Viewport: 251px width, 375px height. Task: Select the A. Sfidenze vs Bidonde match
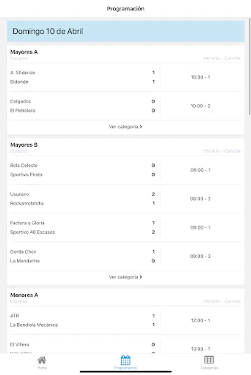[x=125, y=77]
